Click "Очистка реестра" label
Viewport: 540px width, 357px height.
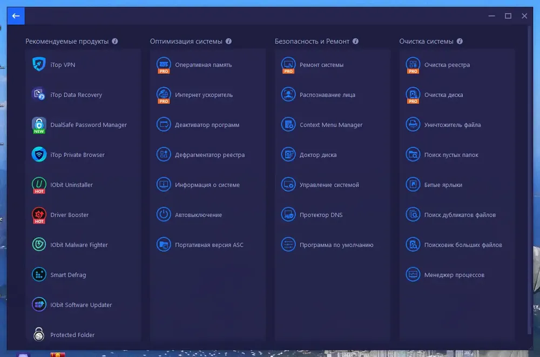click(x=447, y=65)
